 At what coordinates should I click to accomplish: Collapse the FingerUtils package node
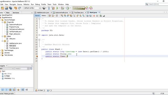click(x=2, y=22)
